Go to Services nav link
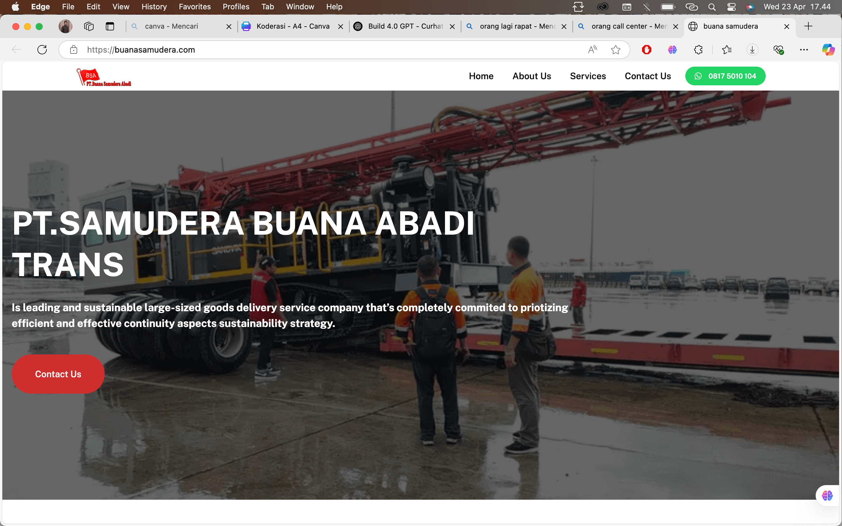 [x=588, y=76]
